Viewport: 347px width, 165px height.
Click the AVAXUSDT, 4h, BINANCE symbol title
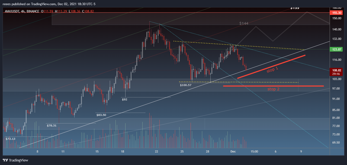(x=21, y=11)
